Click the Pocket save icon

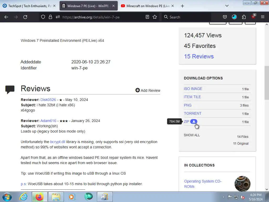pos(225,17)
